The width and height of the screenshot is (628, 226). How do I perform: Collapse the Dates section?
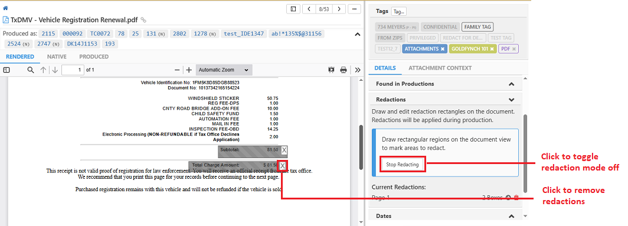pos(512,216)
